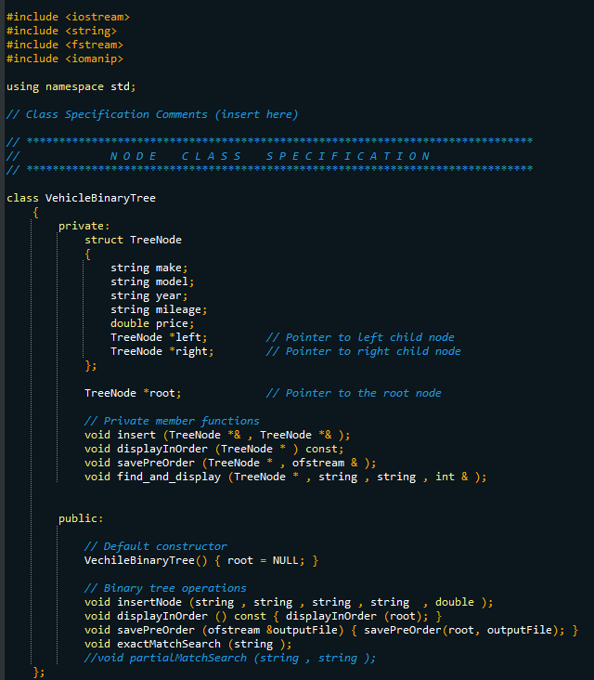The width and height of the screenshot is (594, 680).
Task: Click the #include <iostream> line
Action: (x=68, y=17)
